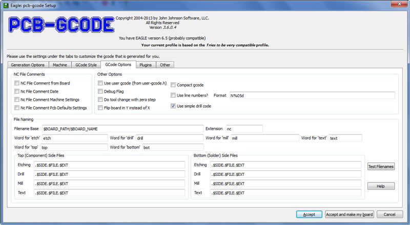Click Top Side Mill filename field
This screenshot has height=225, width=410.
(109, 184)
